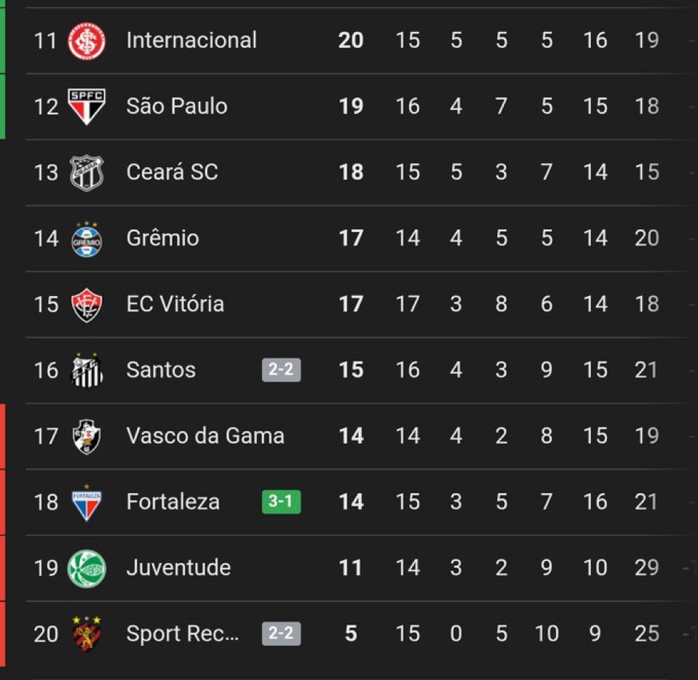Click Ceará SC points value 18
Image resolution: width=698 pixels, height=680 pixels.
(351, 172)
